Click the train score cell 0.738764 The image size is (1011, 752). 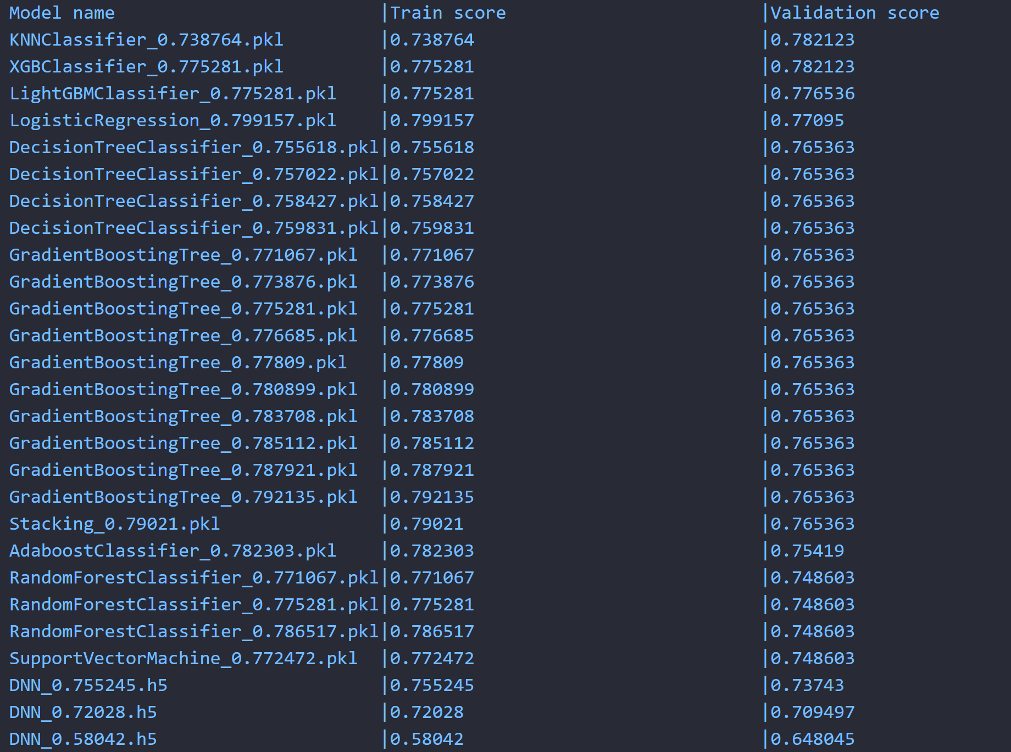pyautogui.click(x=432, y=40)
